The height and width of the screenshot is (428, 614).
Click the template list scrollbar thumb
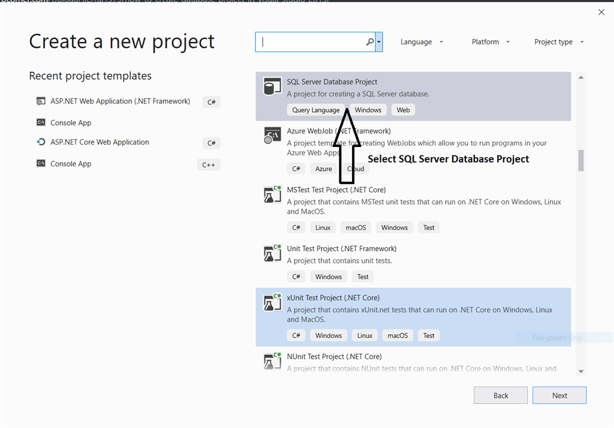[581, 161]
